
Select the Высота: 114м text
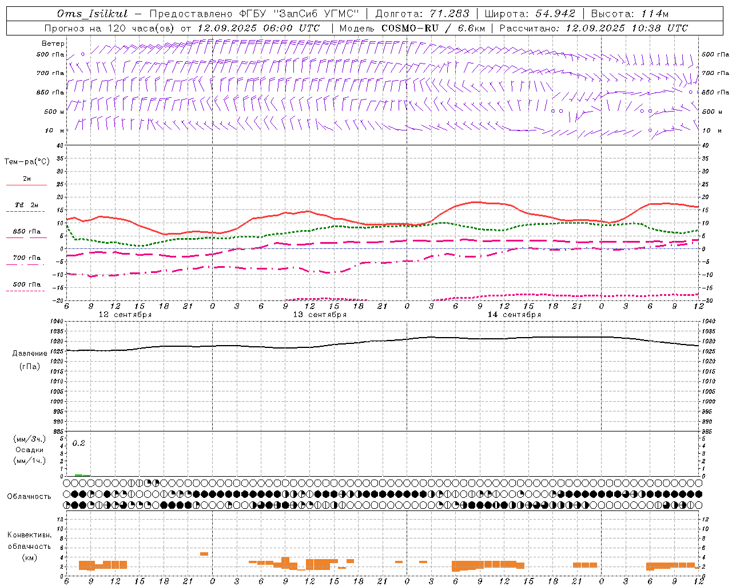pos(629,14)
